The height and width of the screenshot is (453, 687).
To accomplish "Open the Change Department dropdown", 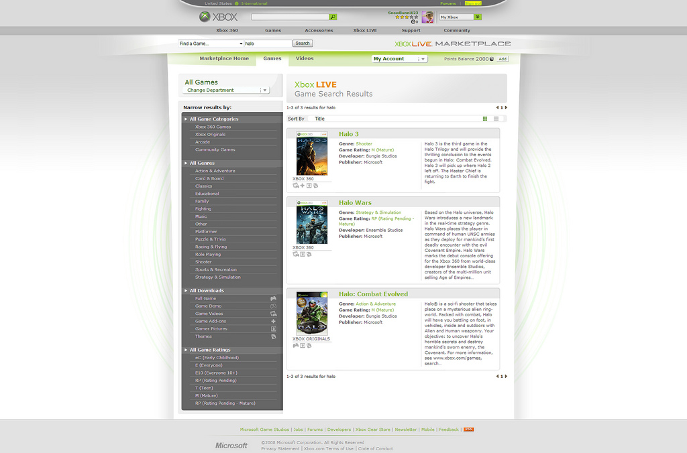I will (x=226, y=90).
